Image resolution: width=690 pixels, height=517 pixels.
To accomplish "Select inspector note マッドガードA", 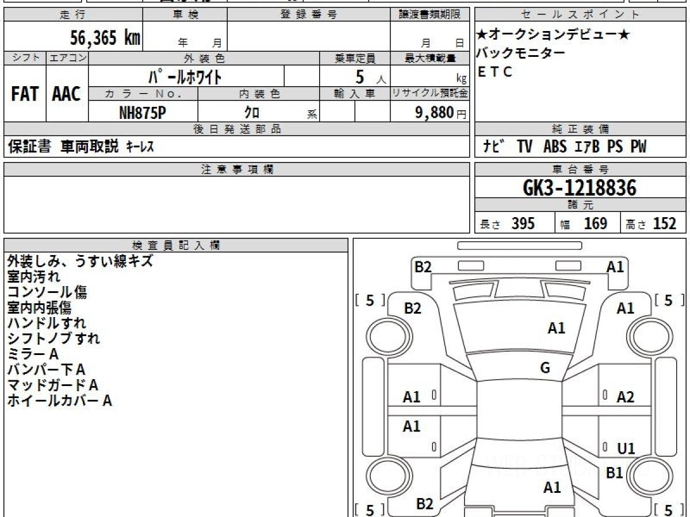I will coord(53,385).
